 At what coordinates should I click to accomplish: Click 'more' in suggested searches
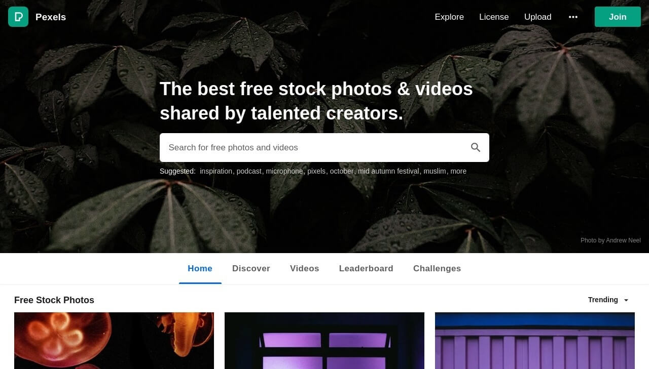pos(458,171)
